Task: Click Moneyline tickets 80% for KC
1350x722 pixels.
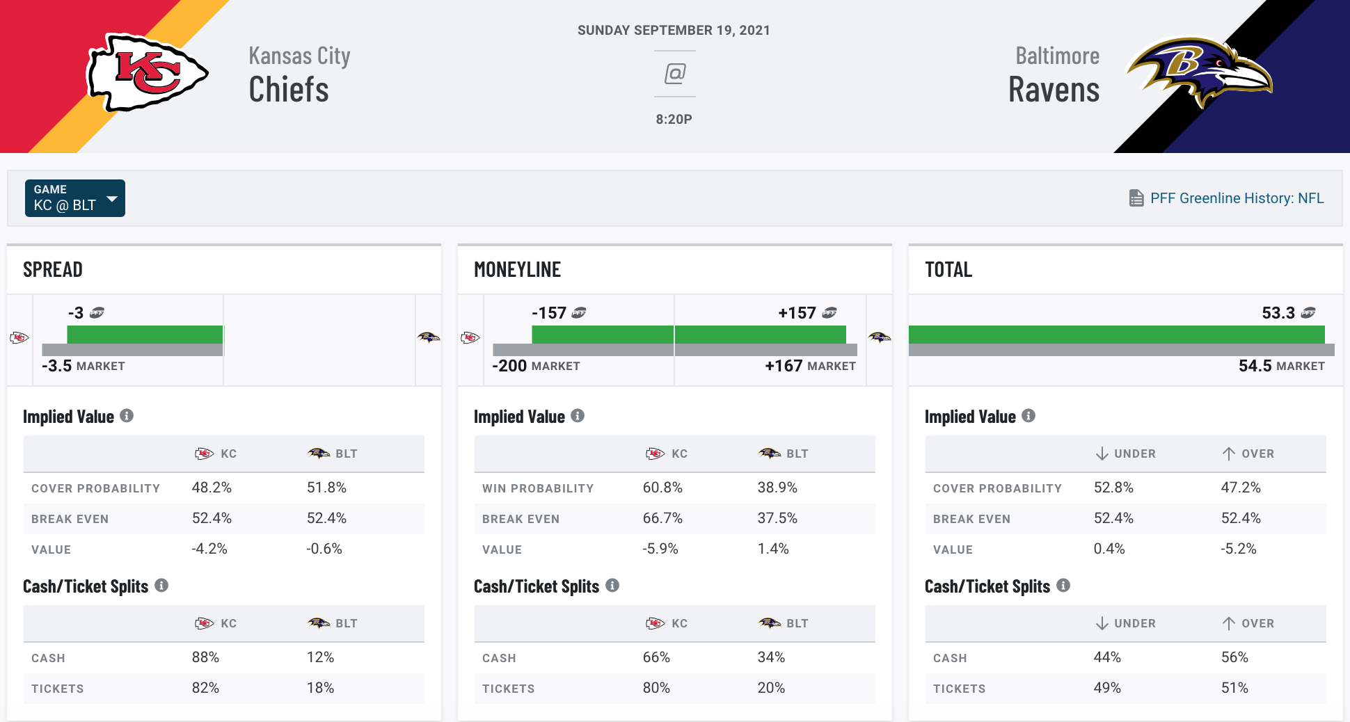Action: (x=656, y=688)
